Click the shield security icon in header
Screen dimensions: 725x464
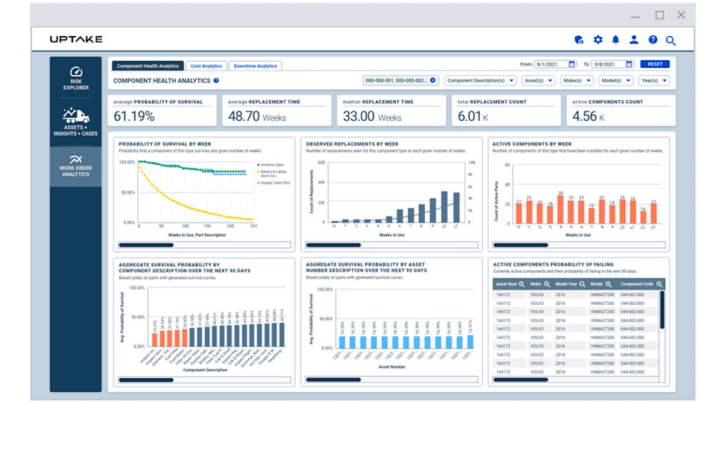[579, 40]
